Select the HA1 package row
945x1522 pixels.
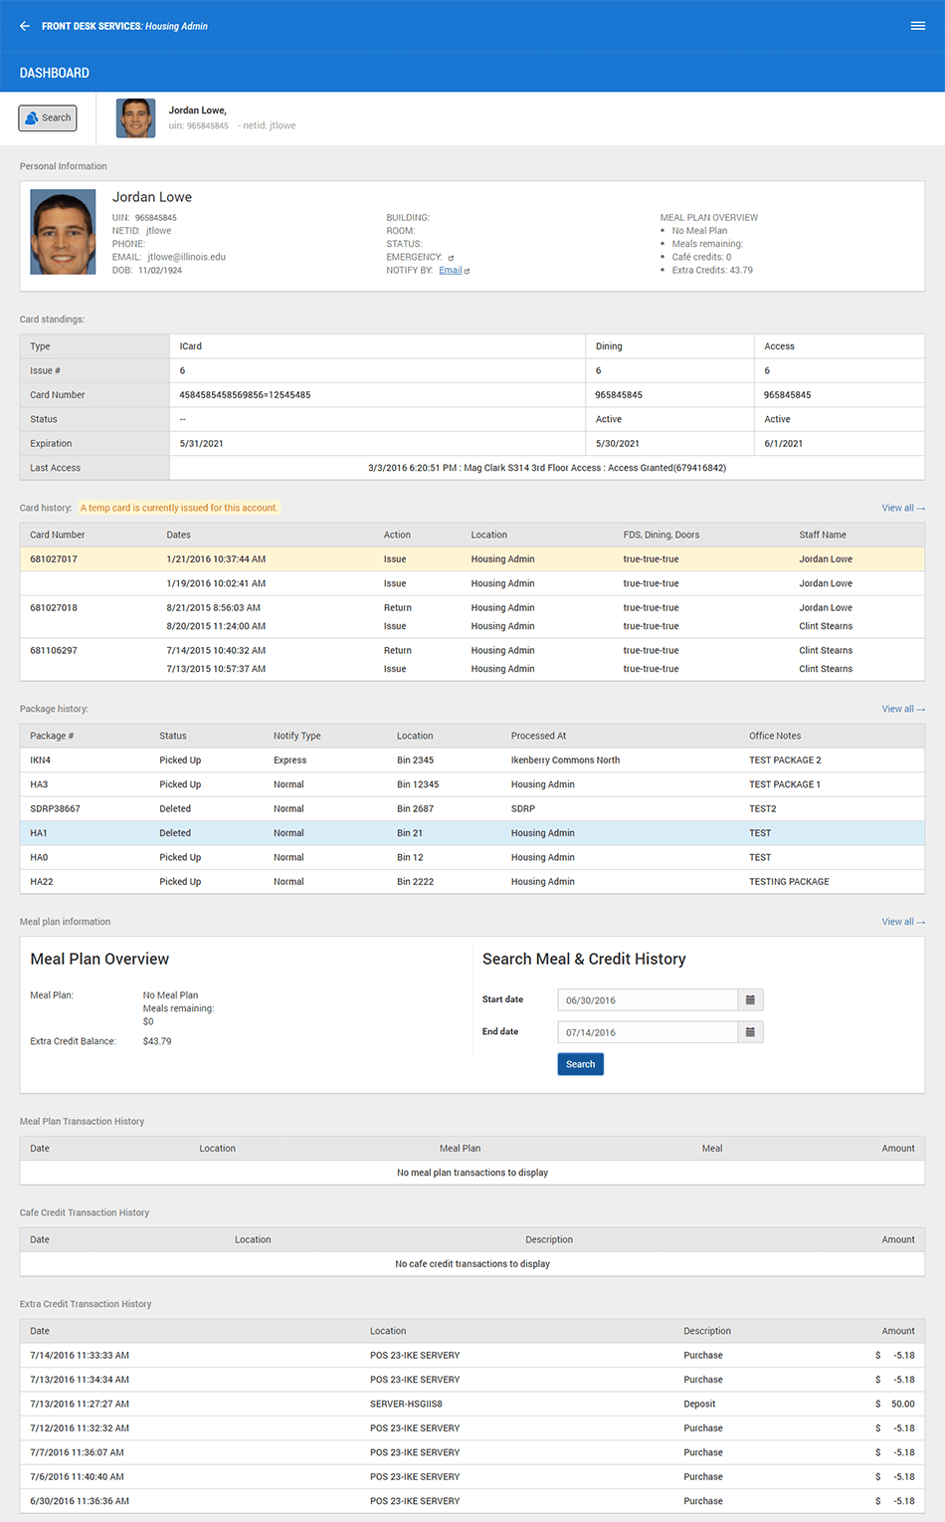472,833
